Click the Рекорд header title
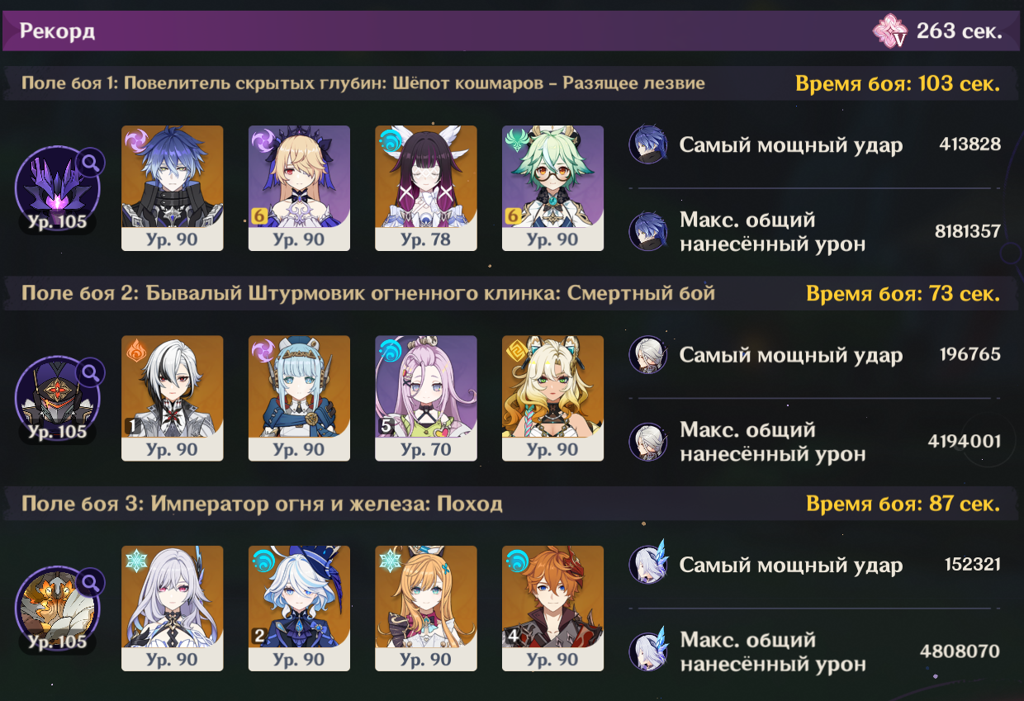 tap(58, 31)
